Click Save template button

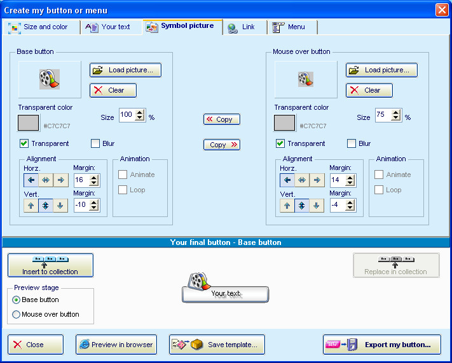[217, 345]
